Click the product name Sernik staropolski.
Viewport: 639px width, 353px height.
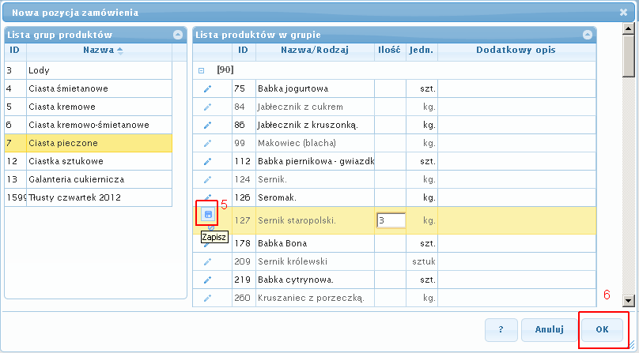tap(297, 220)
